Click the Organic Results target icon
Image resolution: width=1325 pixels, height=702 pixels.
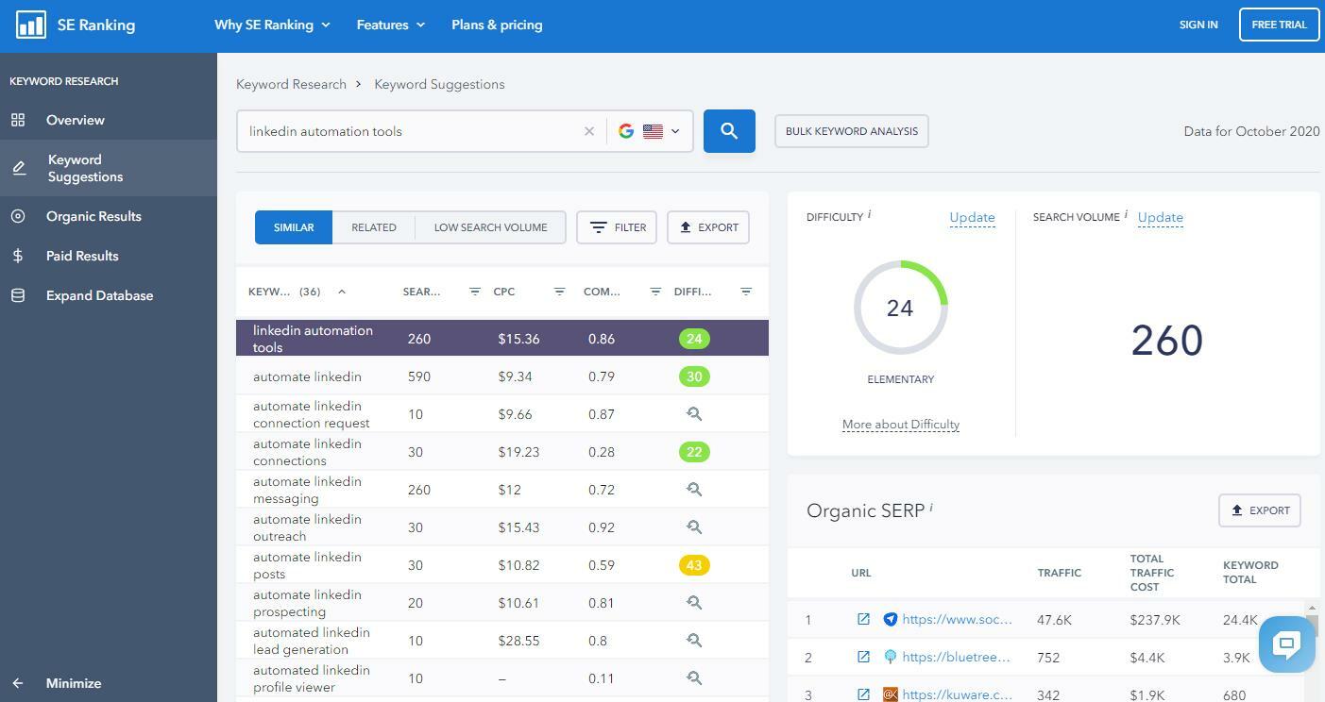click(18, 216)
